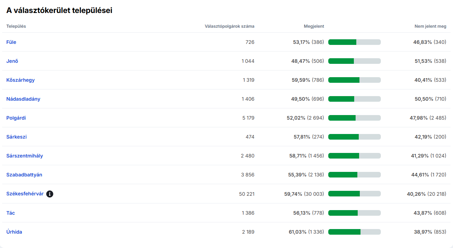Open the Úrhida settlement link
Viewport: 453px width, 248px height.
coord(14,232)
